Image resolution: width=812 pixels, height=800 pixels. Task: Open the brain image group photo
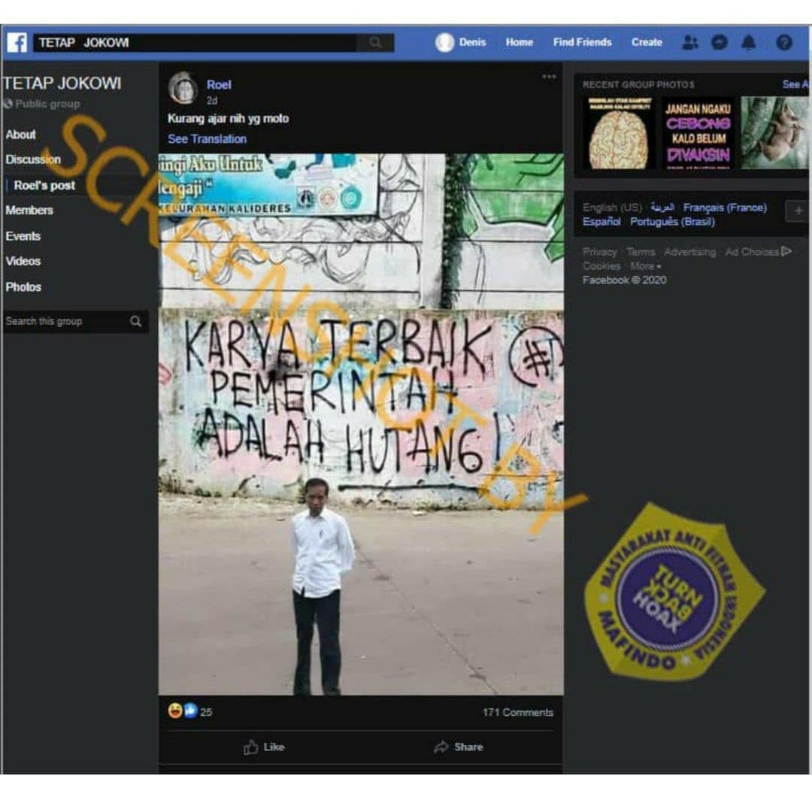pos(619,133)
